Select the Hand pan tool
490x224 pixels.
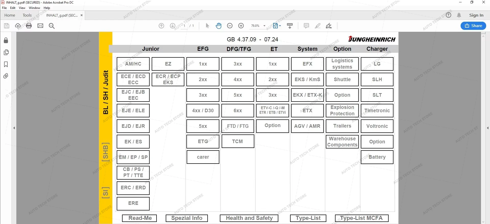pos(219,26)
